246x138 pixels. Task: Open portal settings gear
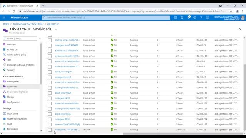(195, 18)
